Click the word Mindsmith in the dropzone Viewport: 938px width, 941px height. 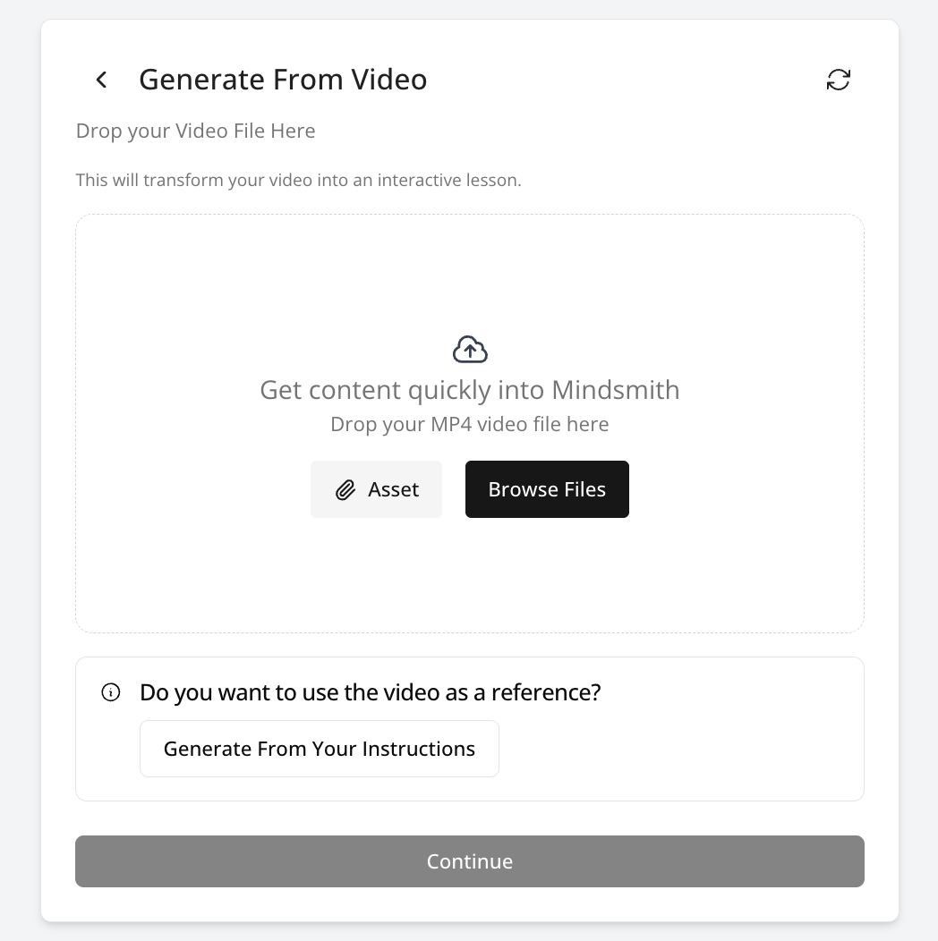click(616, 390)
